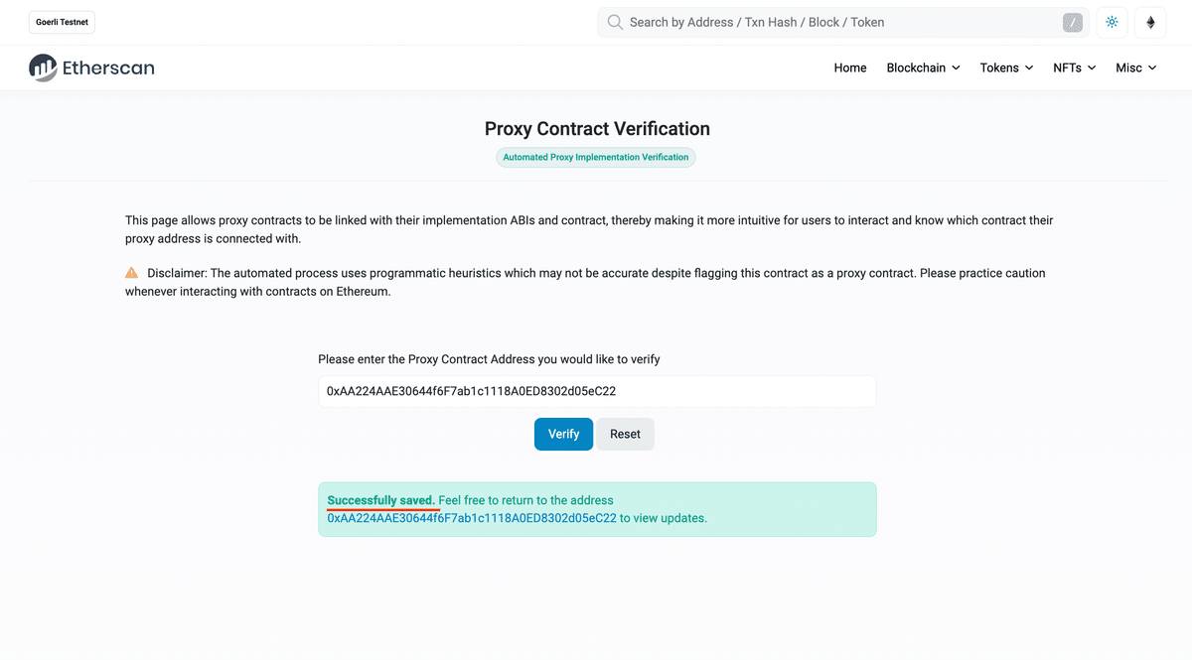Click the blue Verify button

tap(563, 434)
